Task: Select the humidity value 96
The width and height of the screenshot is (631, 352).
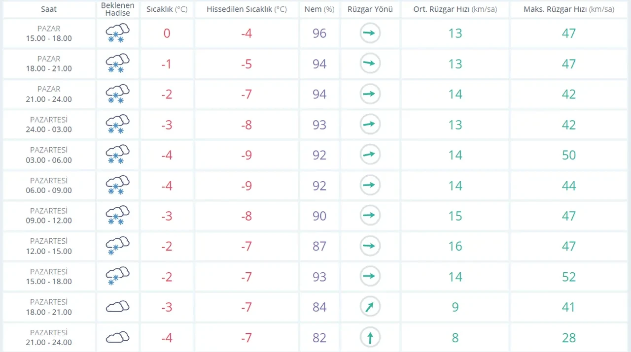Action: tap(319, 33)
